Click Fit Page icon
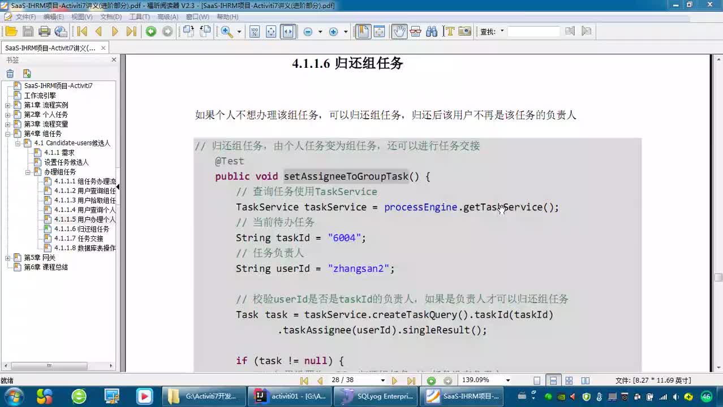The height and width of the screenshot is (407, 723). pyautogui.click(x=271, y=32)
